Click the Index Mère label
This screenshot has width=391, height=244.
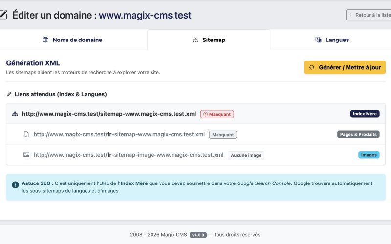(365, 114)
